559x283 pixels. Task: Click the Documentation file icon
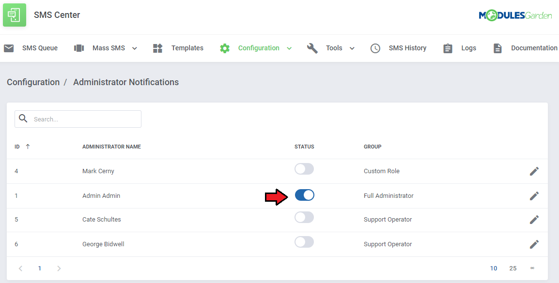(x=497, y=48)
